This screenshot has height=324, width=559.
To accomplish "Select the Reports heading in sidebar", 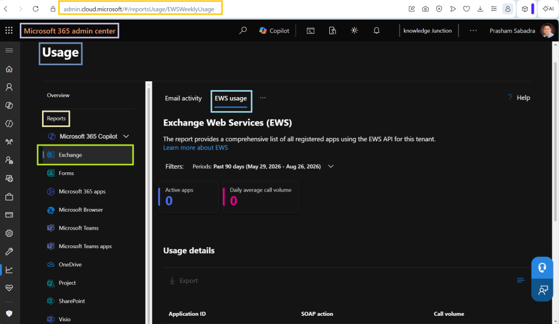I will point(56,118).
